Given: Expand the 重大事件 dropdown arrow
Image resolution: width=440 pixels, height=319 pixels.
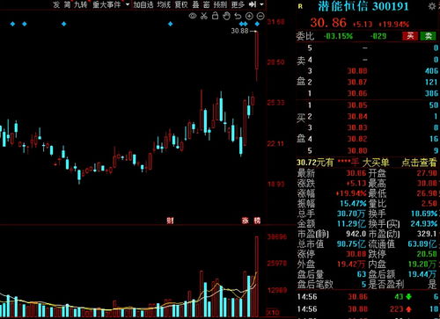Looking at the screenshot, I should tap(128, 4).
